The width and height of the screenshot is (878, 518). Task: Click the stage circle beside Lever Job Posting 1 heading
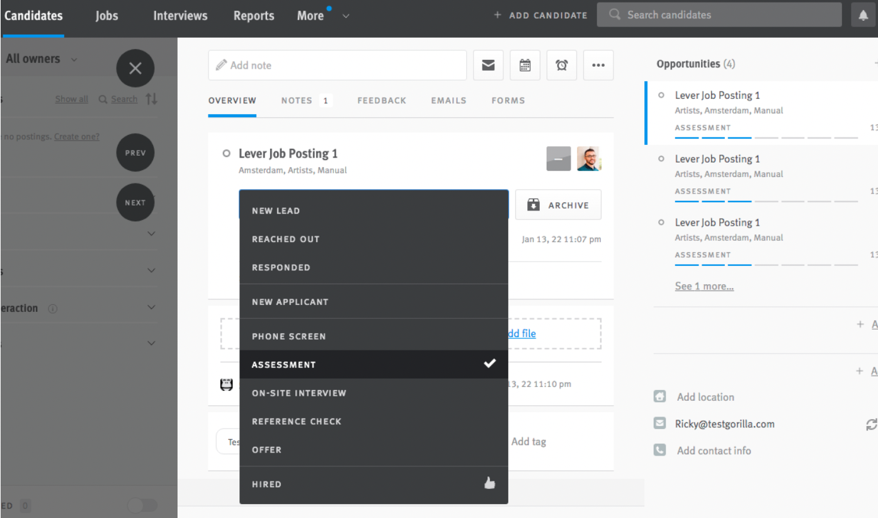point(225,153)
